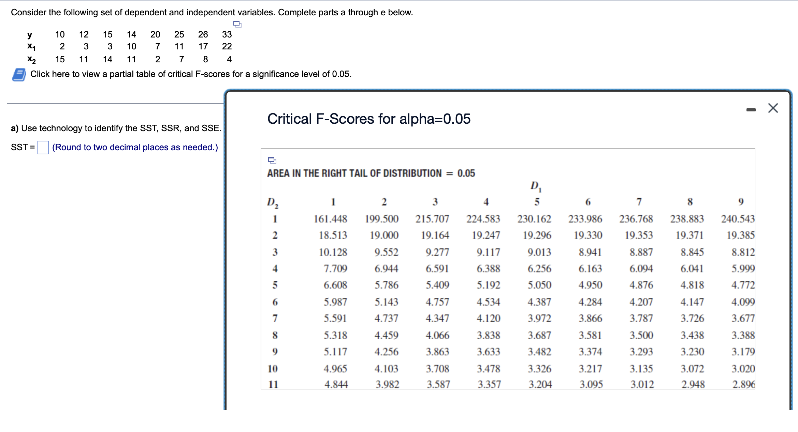
Task: Select the heading Critical F-Scores for alpha=0.05
Action: click(369, 119)
